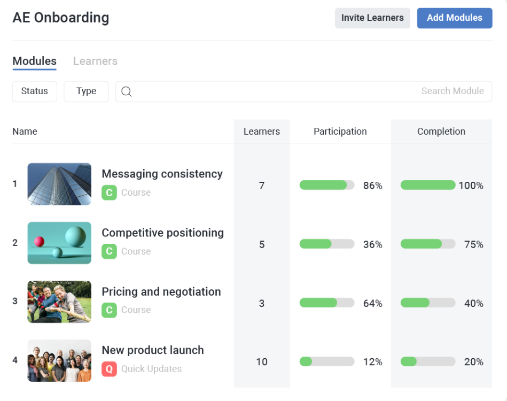The height and width of the screenshot is (401, 507).
Task: Open the group photo thumbnail for New product launch
Action: (59, 360)
